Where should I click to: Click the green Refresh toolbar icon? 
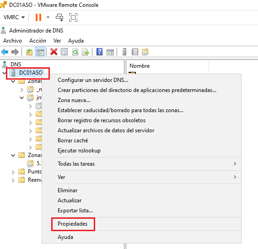[75, 52]
